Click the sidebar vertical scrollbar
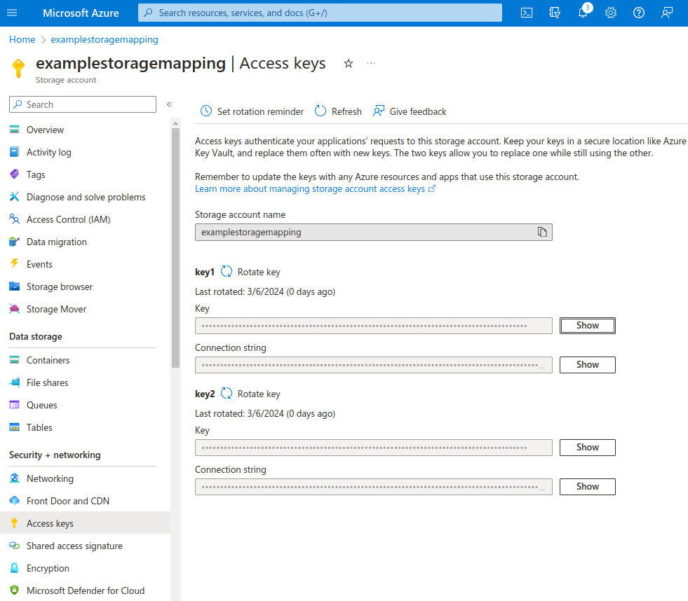Screen dimensions: 688x601 (x=175, y=245)
